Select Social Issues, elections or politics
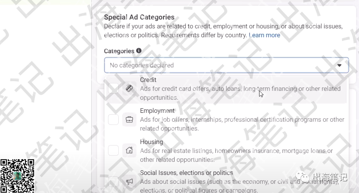The image size is (359, 193). pyautogui.click(x=187, y=173)
